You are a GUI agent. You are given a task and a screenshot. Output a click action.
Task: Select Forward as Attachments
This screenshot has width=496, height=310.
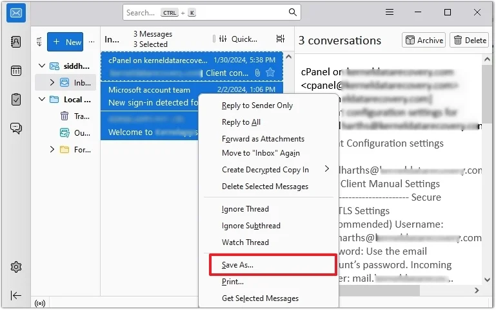click(x=263, y=139)
